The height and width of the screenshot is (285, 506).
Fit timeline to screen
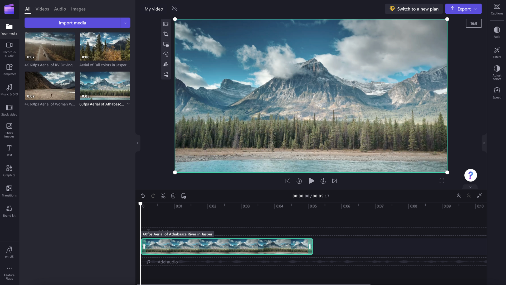coord(479,196)
